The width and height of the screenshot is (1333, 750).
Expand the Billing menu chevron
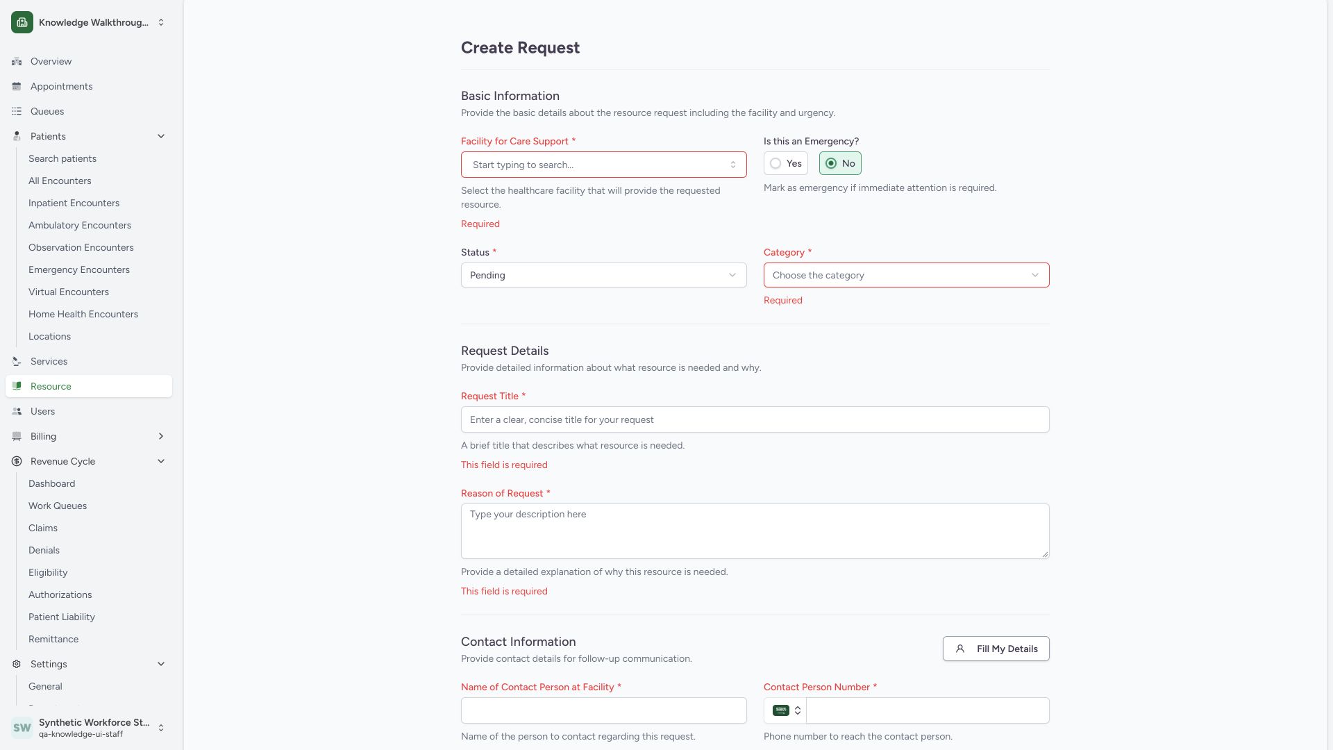(161, 437)
